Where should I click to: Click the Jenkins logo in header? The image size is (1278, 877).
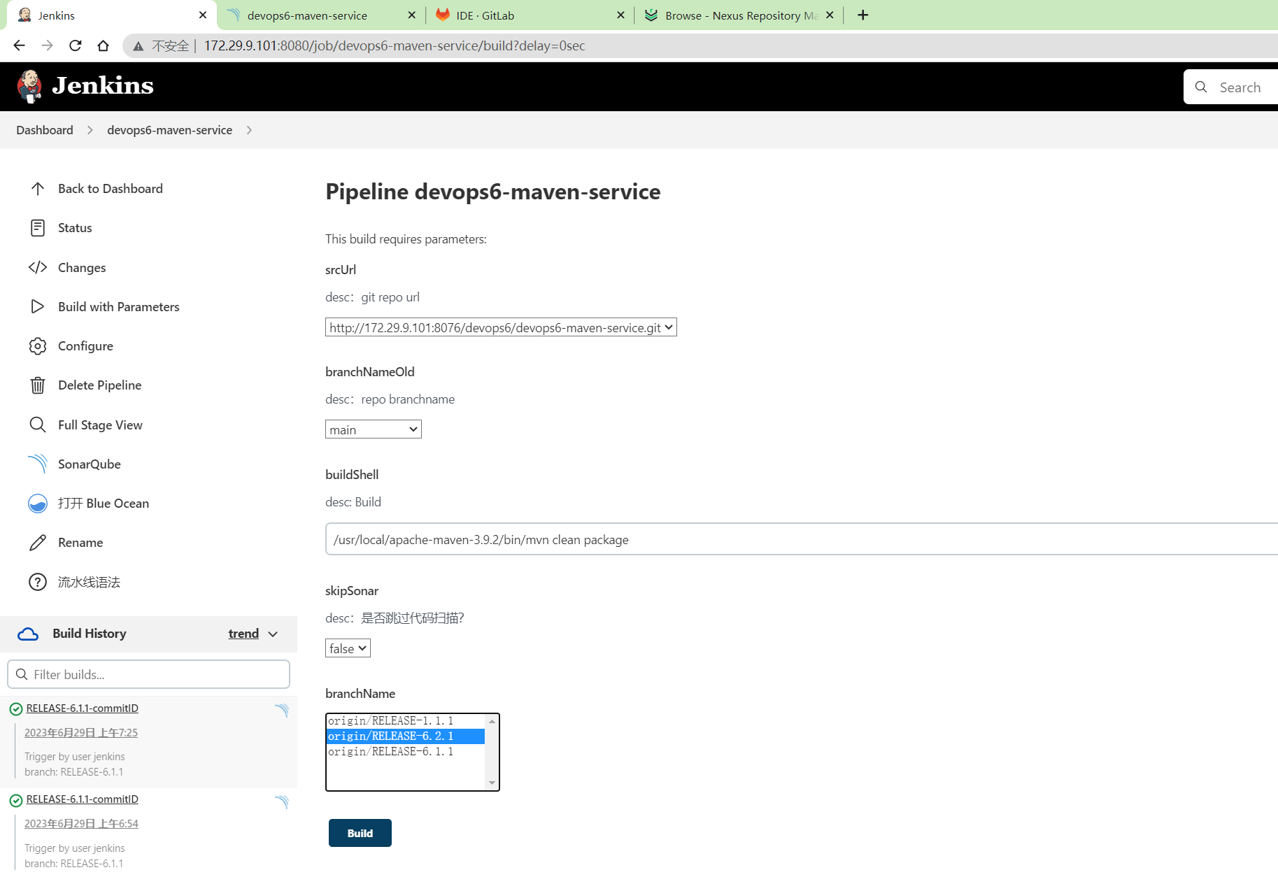coord(85,86)
